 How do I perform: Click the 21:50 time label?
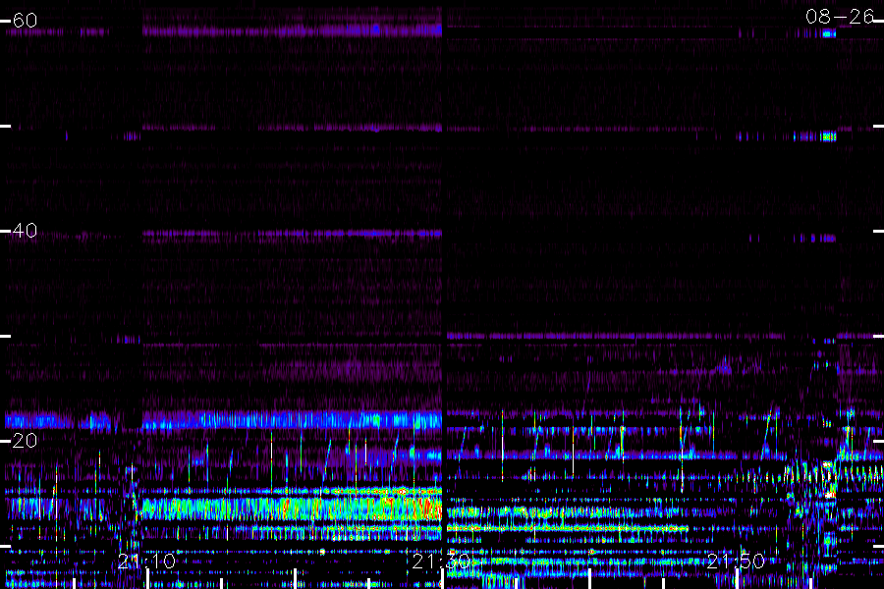[736, 562]
